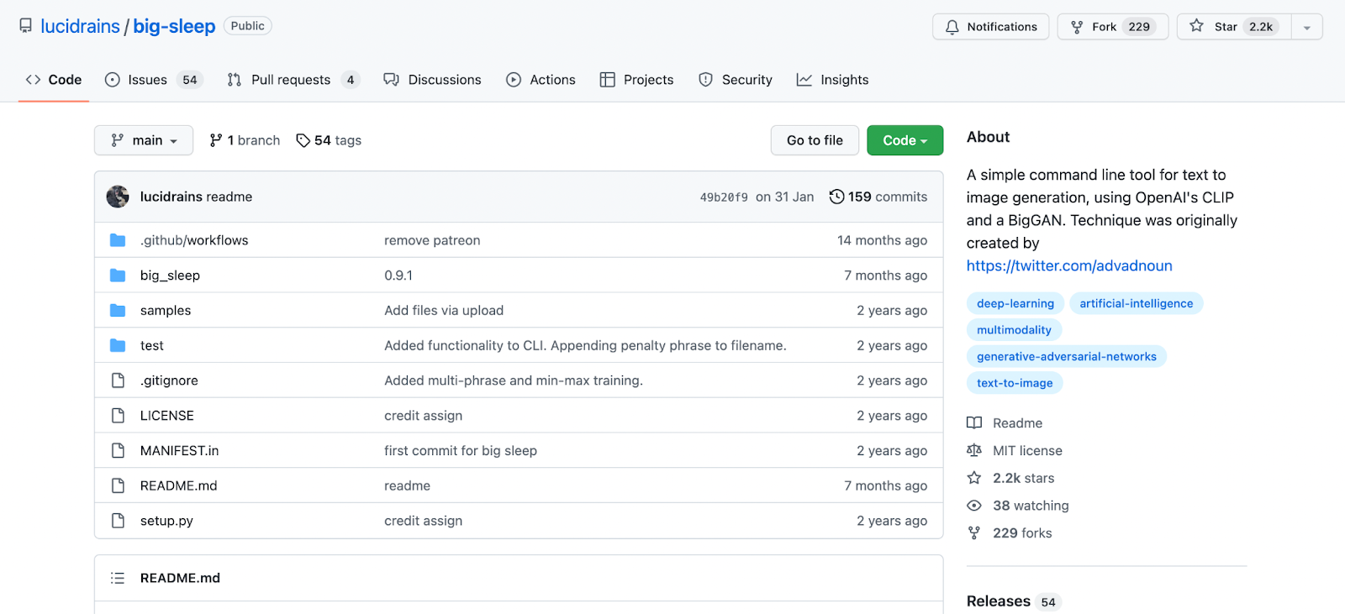Click the eye icon beside 38 watching

coord(974,506)
